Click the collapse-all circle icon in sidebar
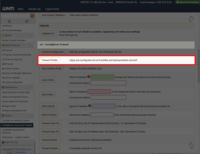The image size is (200, 154). [27, 21]
